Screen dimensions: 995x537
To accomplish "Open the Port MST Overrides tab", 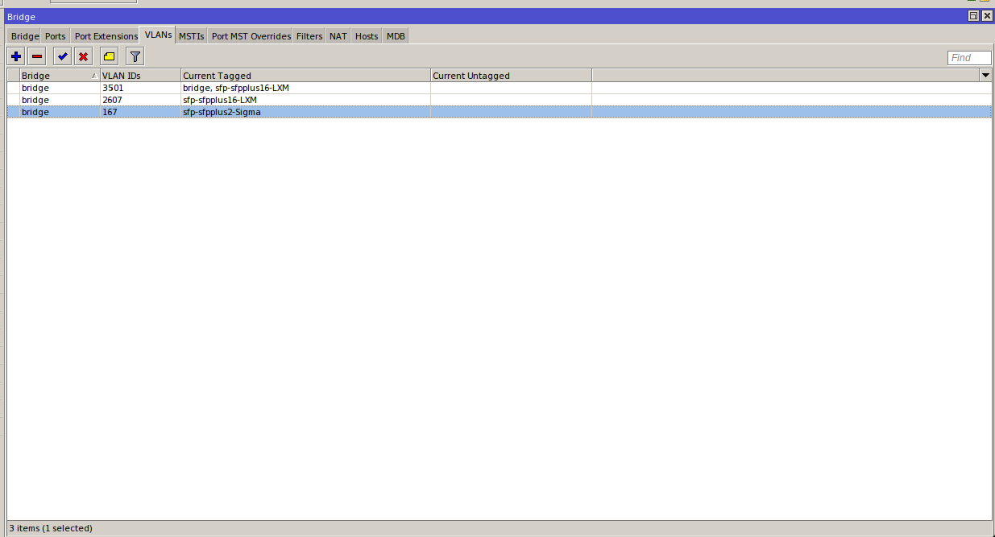I will coord(251,36).
